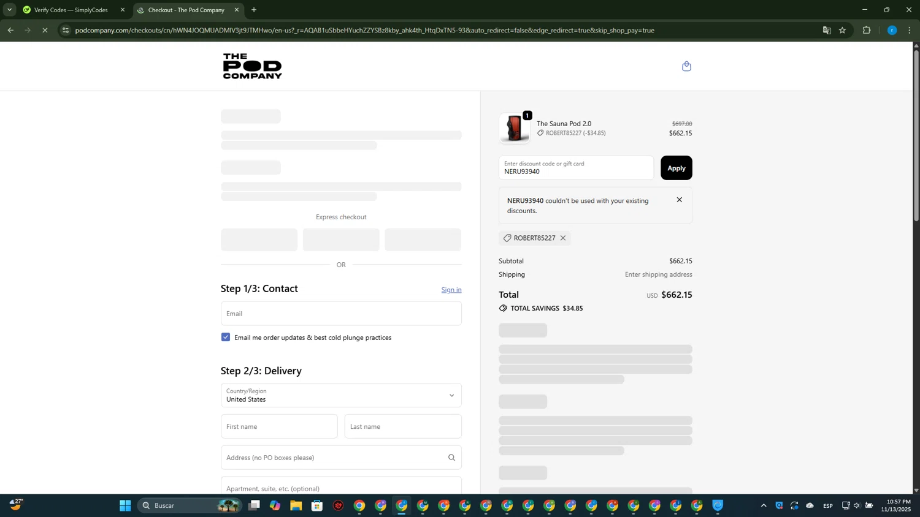Expand the Country/Region dropdown

coord(341,395)
